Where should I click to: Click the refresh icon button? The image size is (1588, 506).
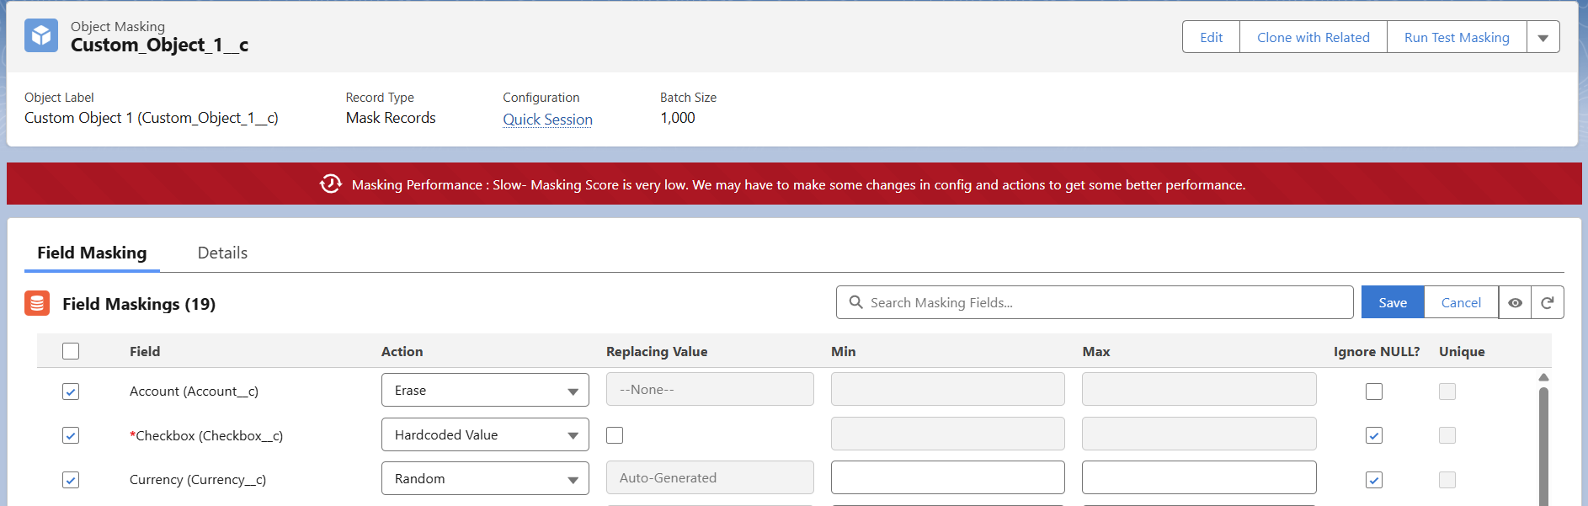coord(1548,303)
